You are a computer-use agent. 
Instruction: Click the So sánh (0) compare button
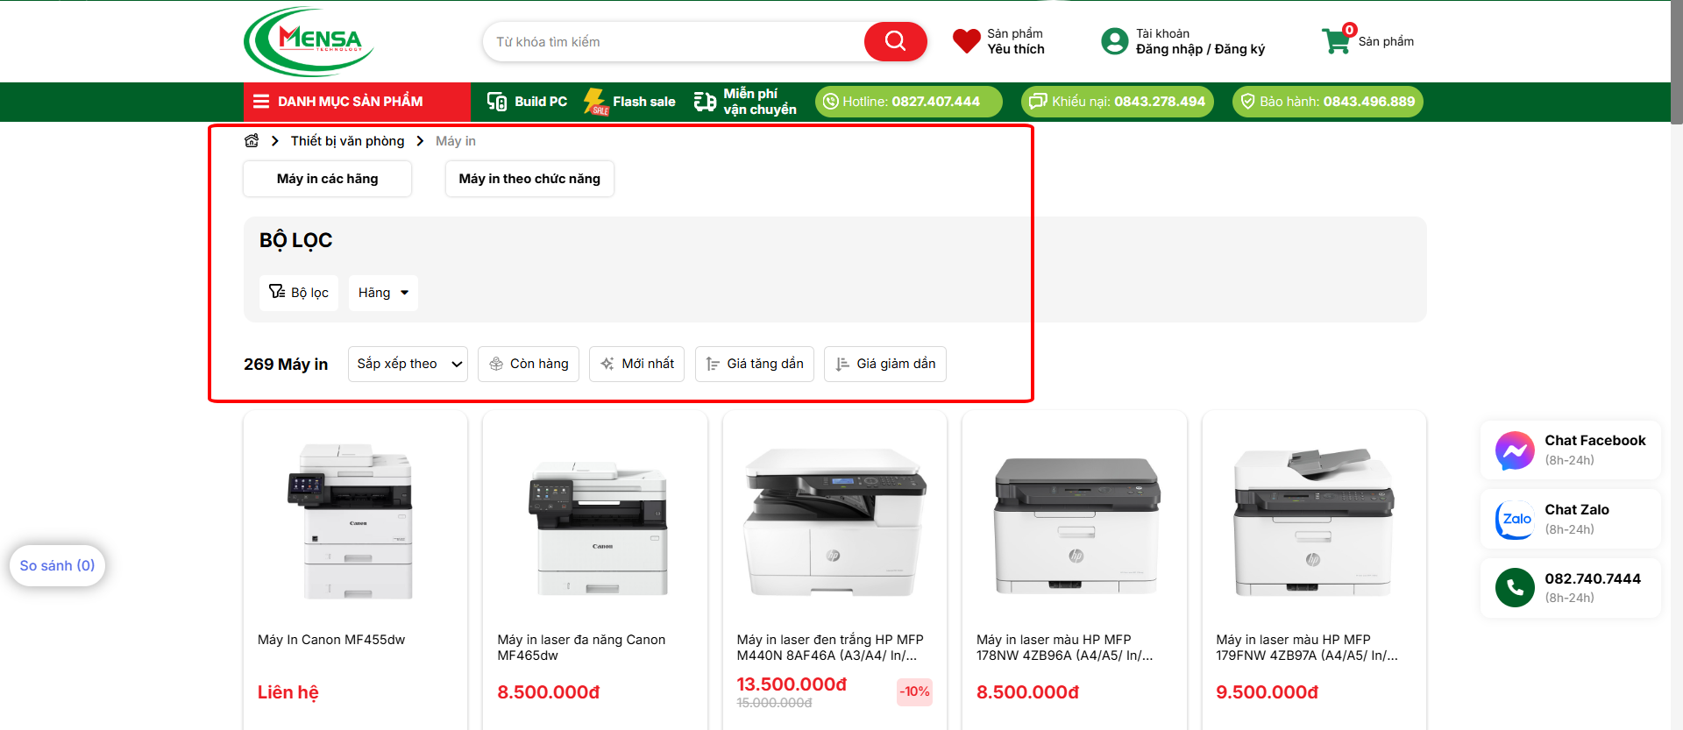coord(57,565)
